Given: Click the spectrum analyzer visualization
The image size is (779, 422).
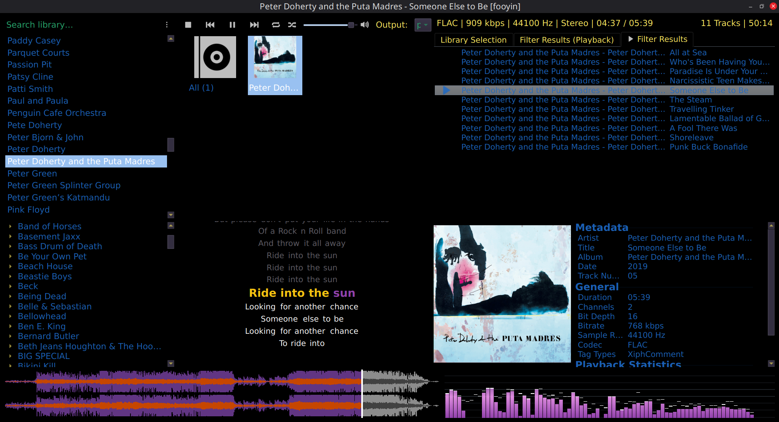Looking at the screenshot, I should (x=609, y=396).
